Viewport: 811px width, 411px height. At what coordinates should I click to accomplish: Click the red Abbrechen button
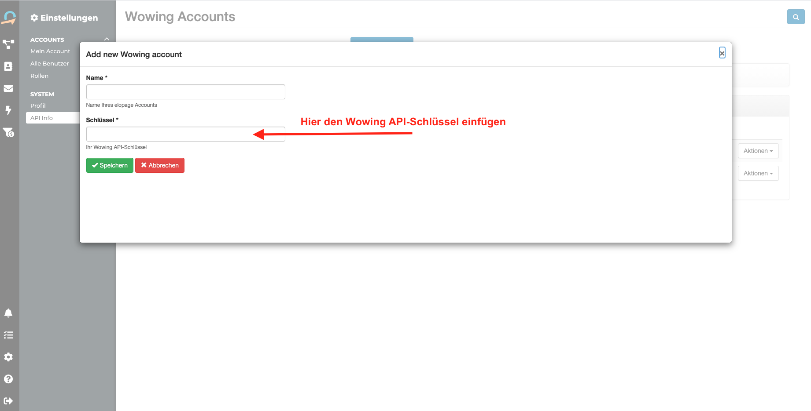click(160, 165)
